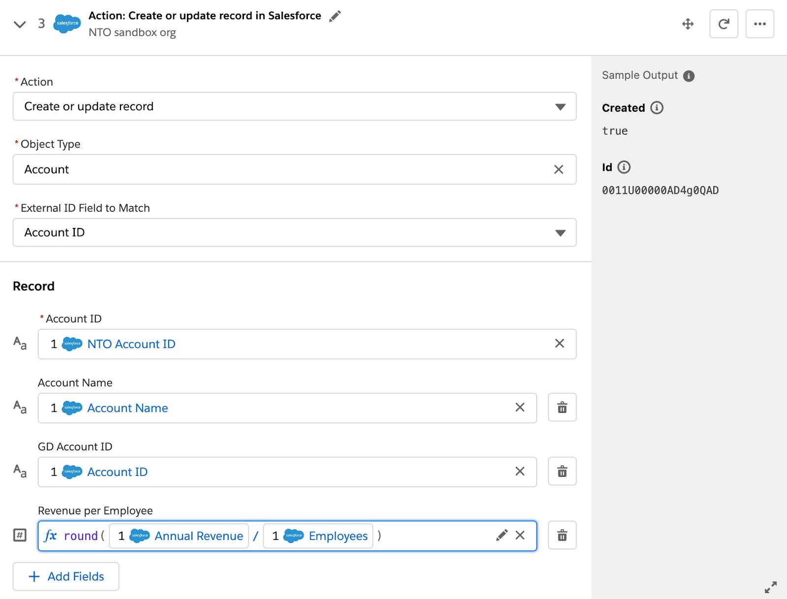
Task: Clear the Revenue per Employee formula
Action: [520, 536]
